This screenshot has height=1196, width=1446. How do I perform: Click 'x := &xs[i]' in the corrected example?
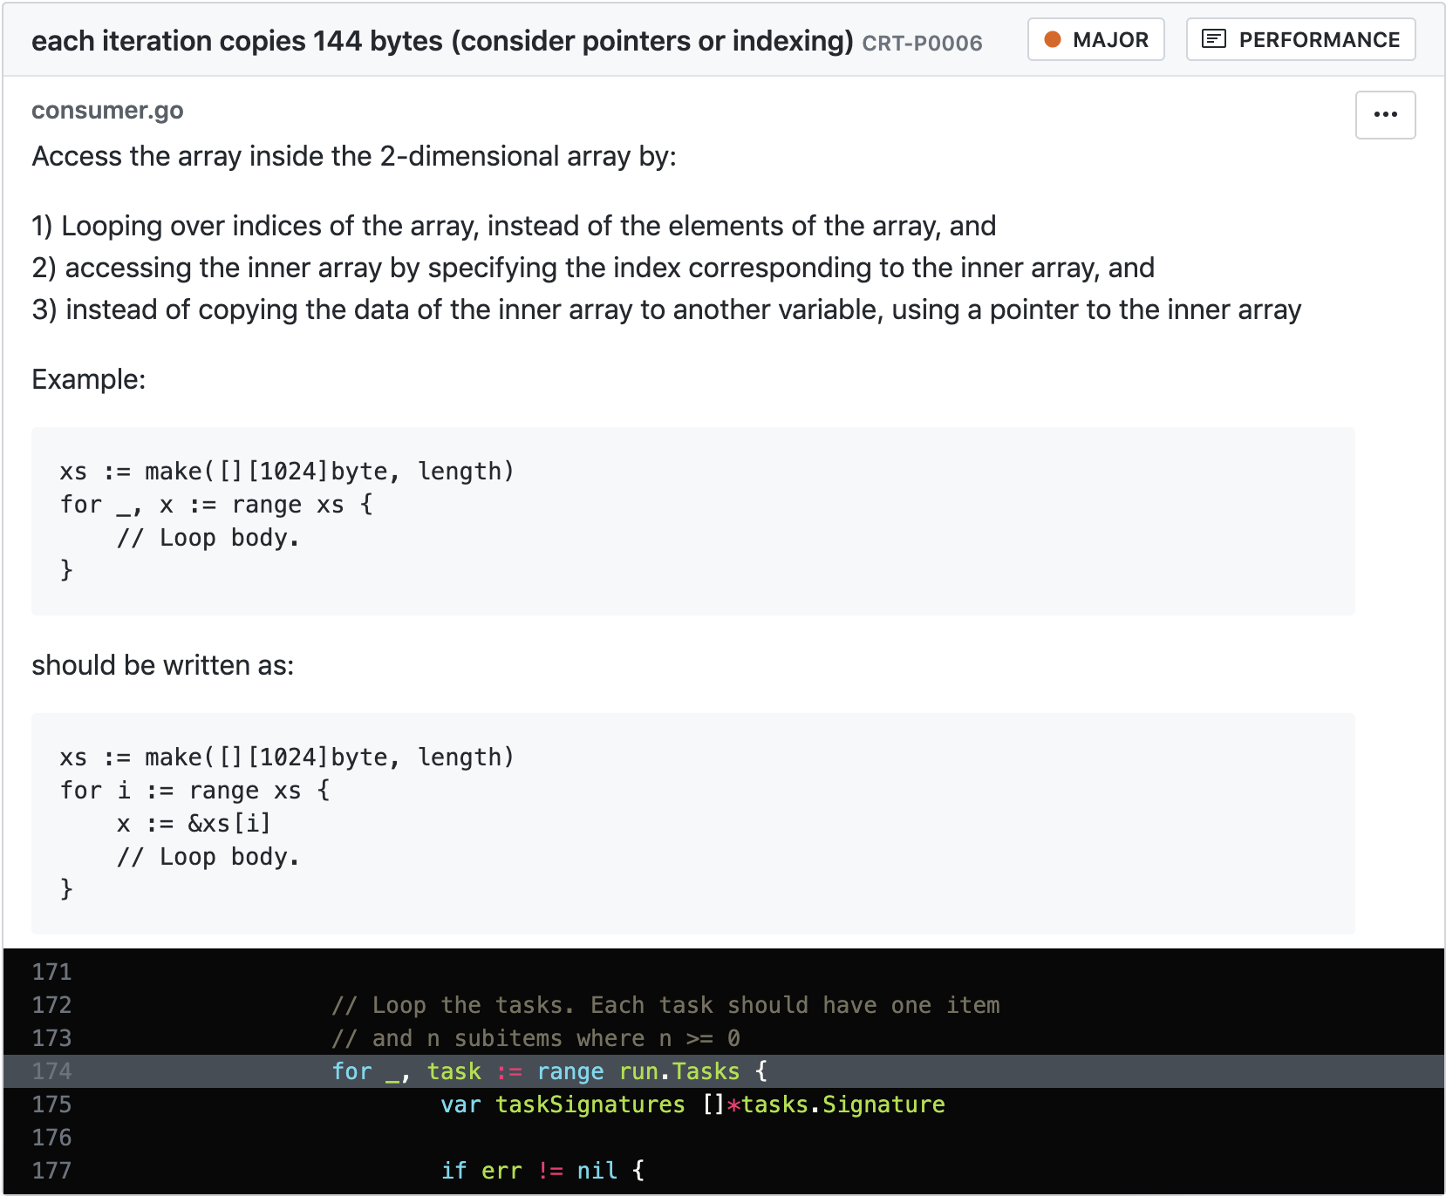(194, 824)
